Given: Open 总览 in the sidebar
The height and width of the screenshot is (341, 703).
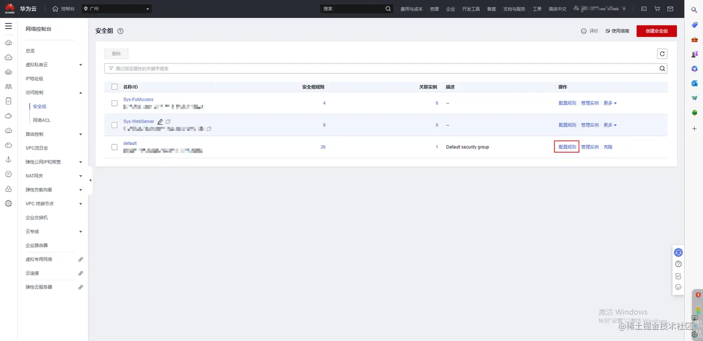Looking at the screenshot, I should click(x=30, y=51).
